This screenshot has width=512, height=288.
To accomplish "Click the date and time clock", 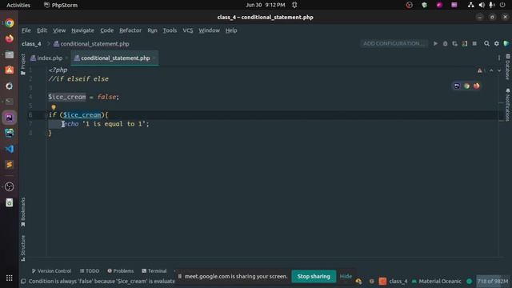I will tap(265, 6).
